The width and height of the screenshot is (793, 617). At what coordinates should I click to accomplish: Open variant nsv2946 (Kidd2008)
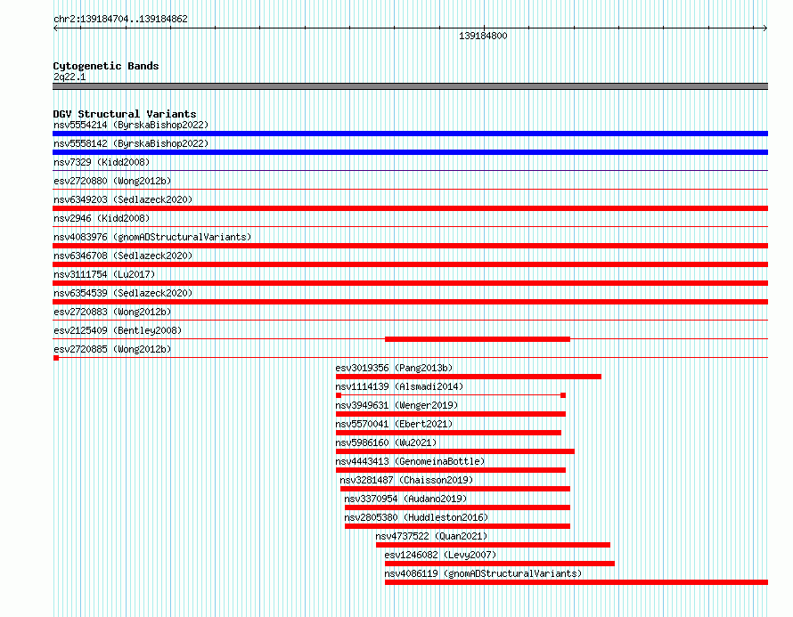pyautogui.click(x=102, y=218)
